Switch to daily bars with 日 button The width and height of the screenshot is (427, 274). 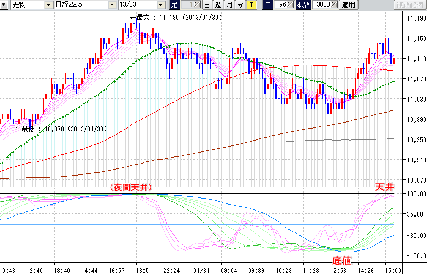click(x=207, y=5)
